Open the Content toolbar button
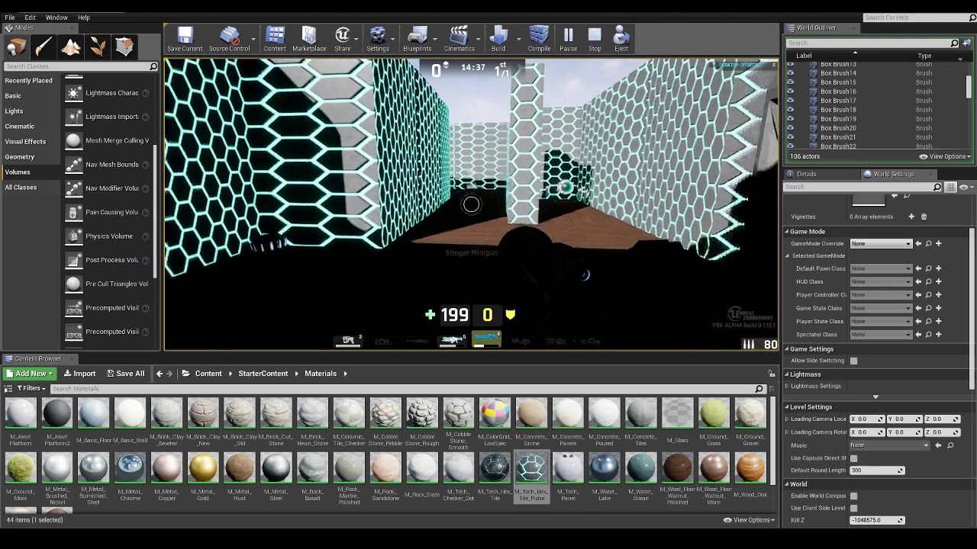Screen dimensions: 977x549 (x=275, y=39)
